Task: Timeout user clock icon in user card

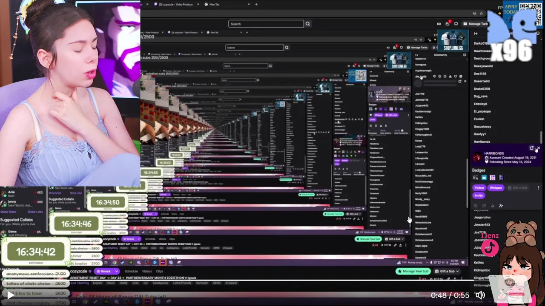Action: pyautogui.click(x=484, y=206)
